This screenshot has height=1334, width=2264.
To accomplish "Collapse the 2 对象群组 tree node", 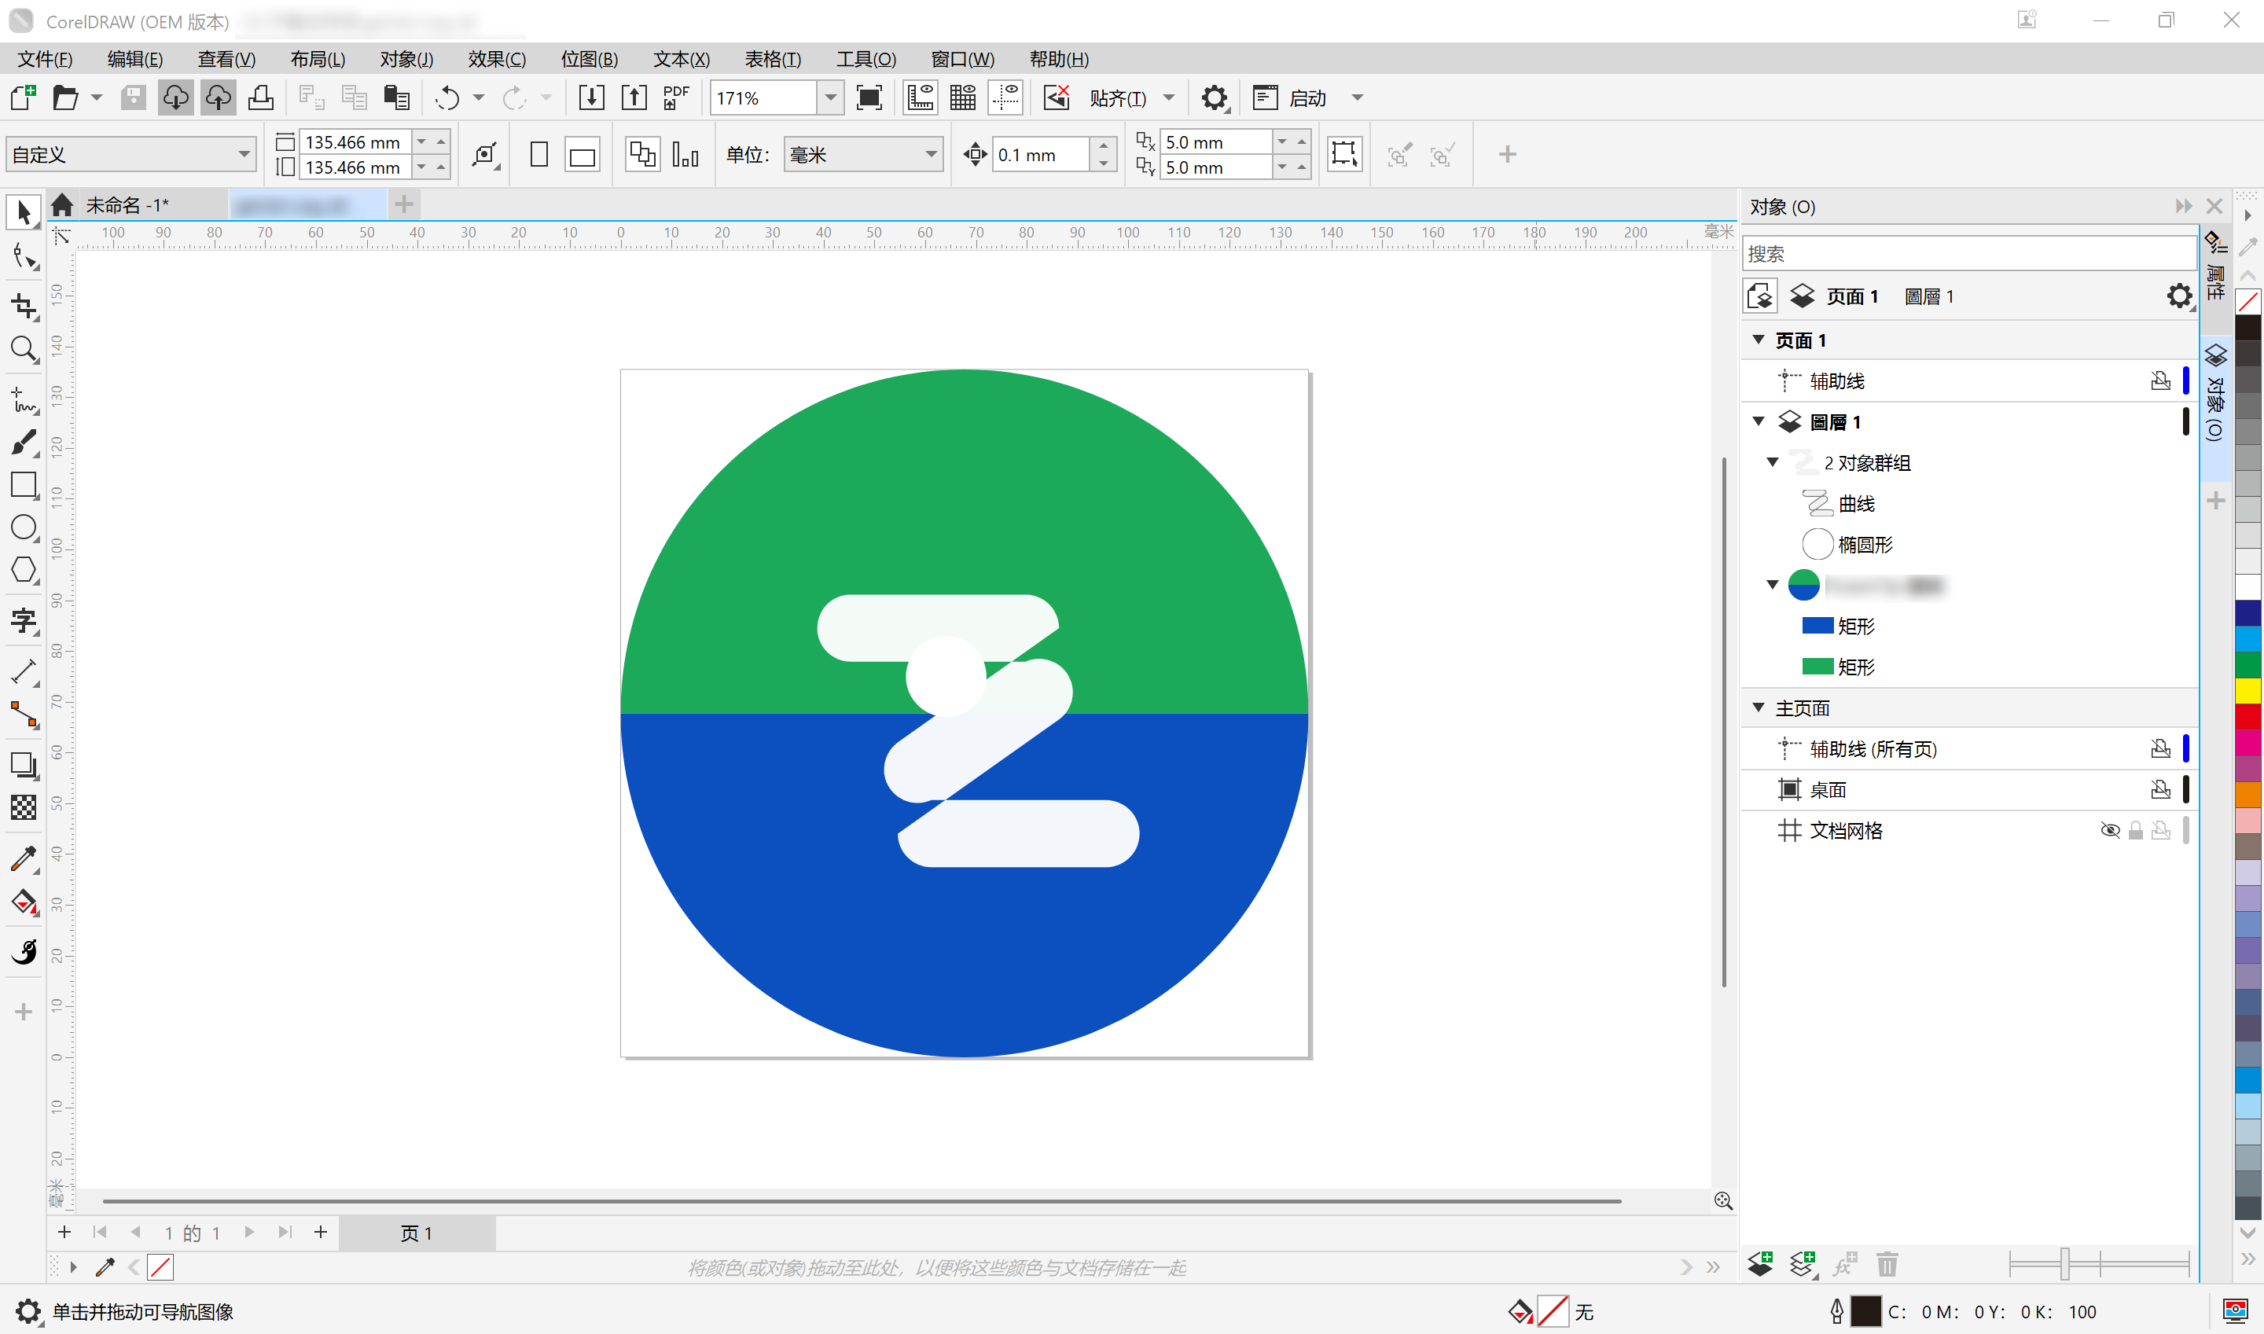I will [x=1773, y=462].
